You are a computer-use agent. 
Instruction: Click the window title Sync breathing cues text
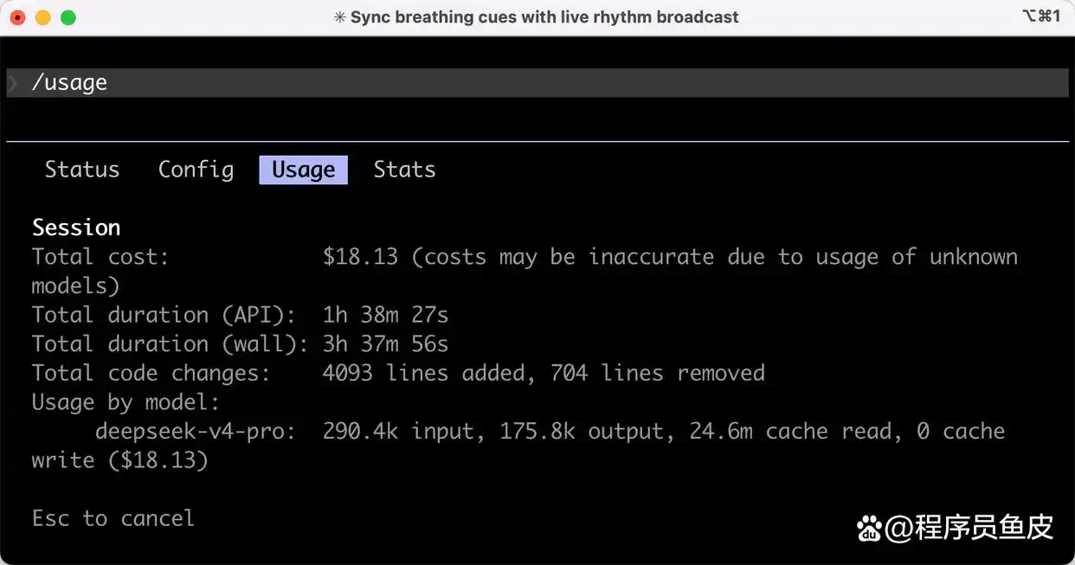544,17
